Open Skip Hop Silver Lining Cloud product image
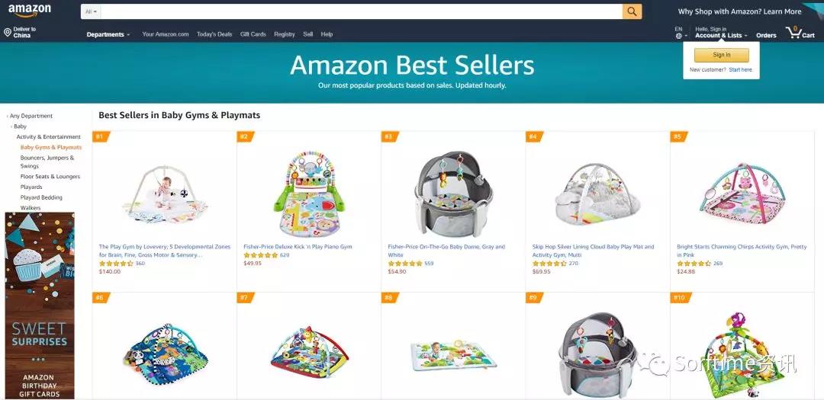Image resolution: width=824 pixels, height=400 pixels. (x=597, y=194)
